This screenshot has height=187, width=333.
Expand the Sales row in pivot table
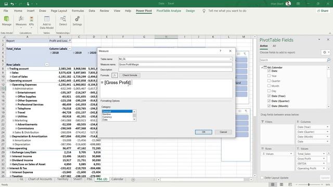[x=10, y=73]
